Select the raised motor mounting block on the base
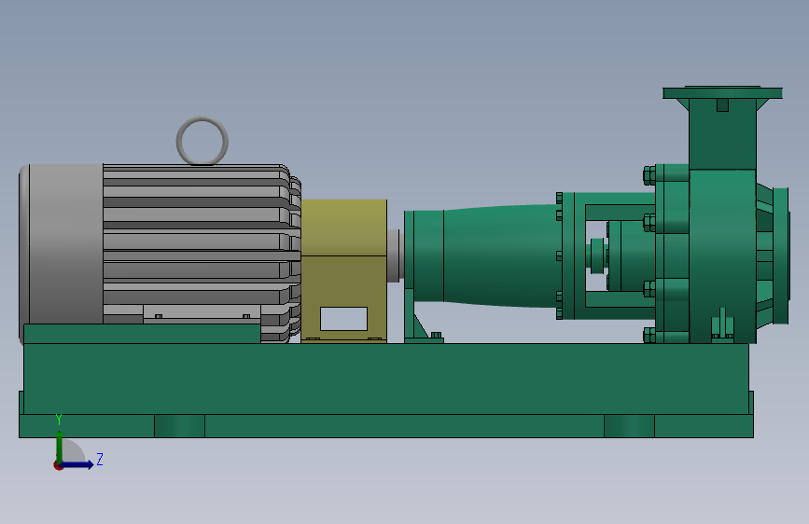Image resolution: width=809 pixels, height=524 pixels. (x=142, y=334)
